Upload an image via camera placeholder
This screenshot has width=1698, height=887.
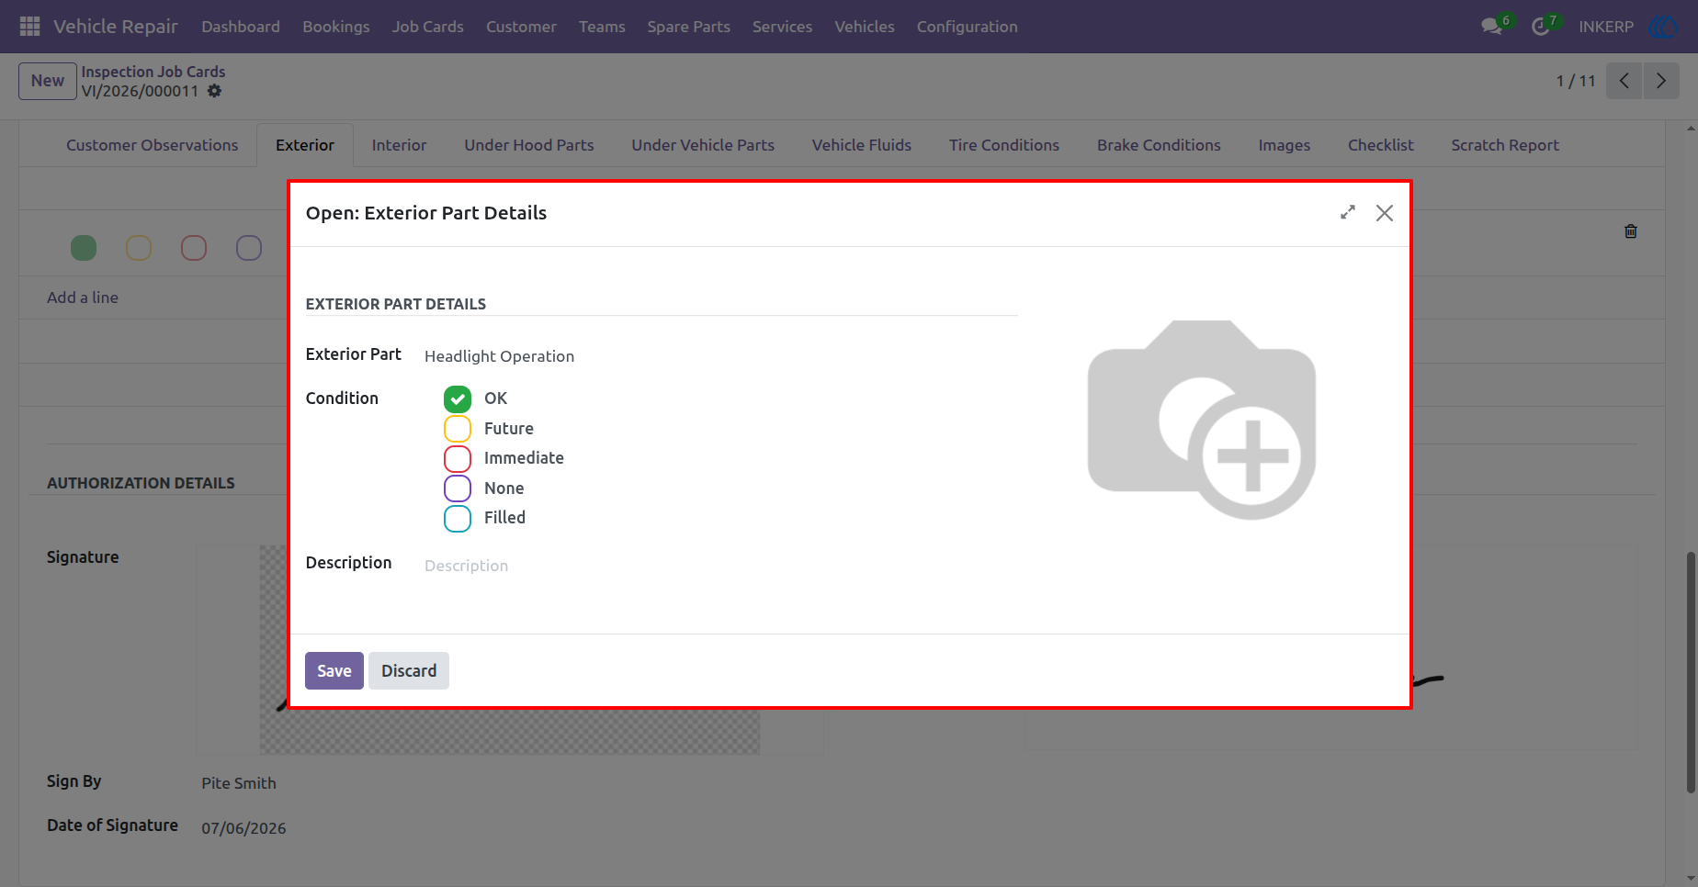1202,420
